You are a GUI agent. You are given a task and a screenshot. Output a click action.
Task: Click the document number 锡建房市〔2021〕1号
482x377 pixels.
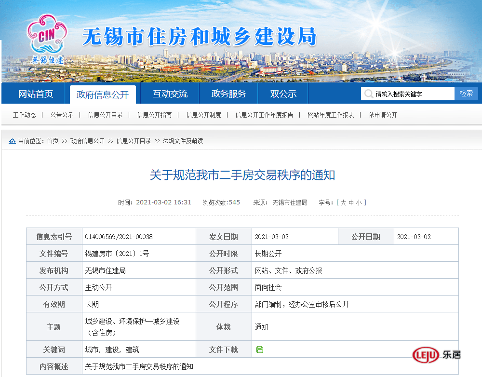tap(117, 254)
